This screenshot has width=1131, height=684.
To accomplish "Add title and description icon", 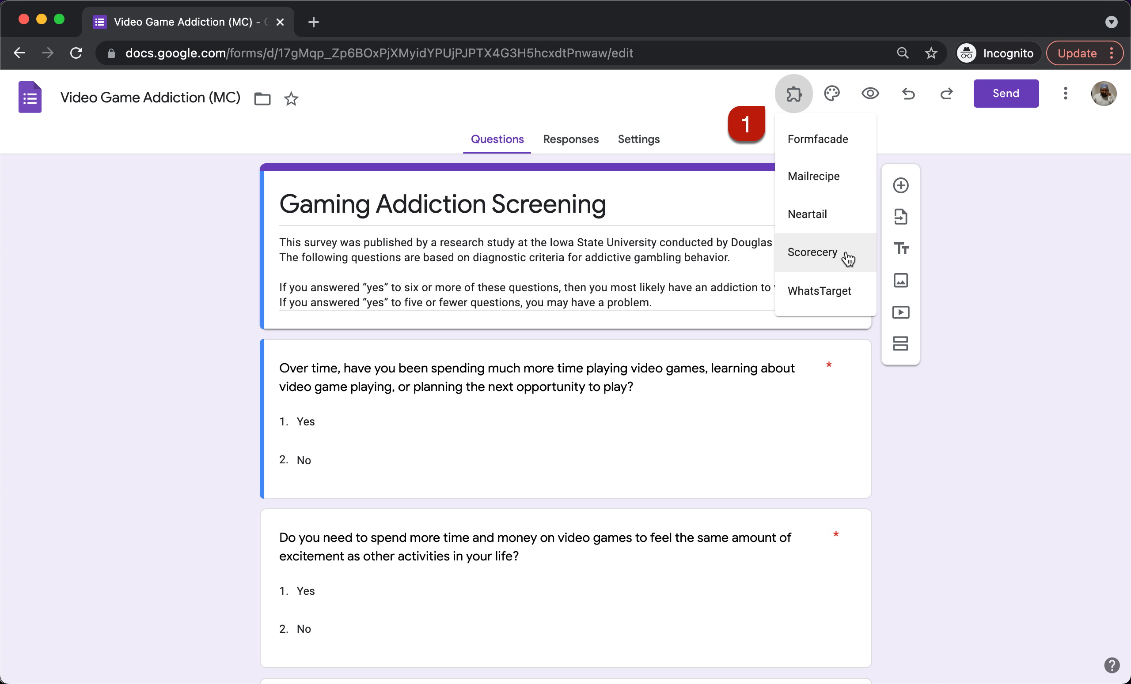I will (x=900, y=248).
